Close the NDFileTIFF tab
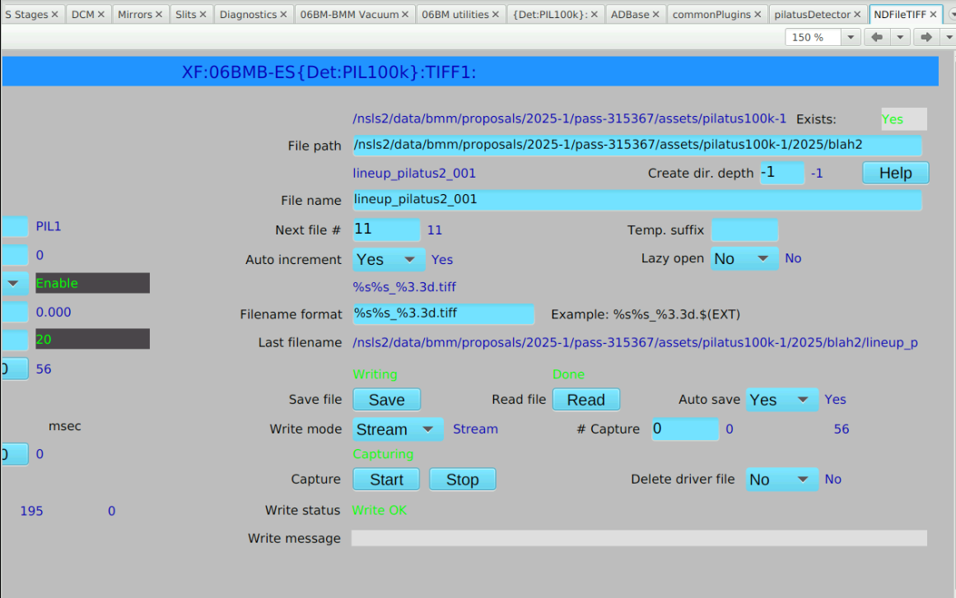Screen dimensions: 956x598 coord(934,14)
